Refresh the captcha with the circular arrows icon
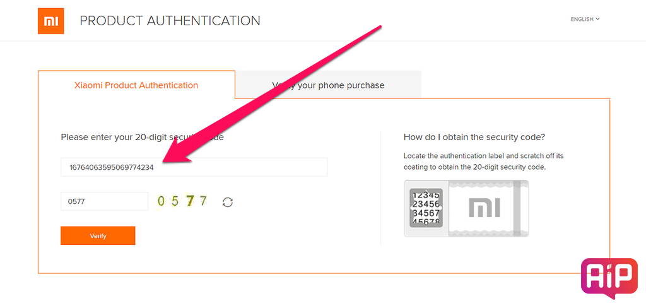Image resolution: width=646 pixels, height=308 pixels. tap(228, 202)
